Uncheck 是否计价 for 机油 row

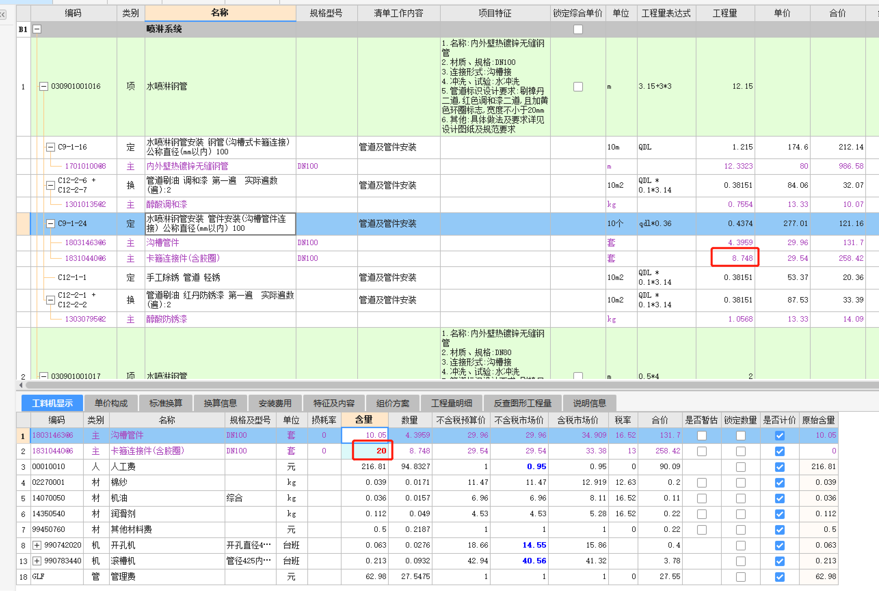point(780,498)
